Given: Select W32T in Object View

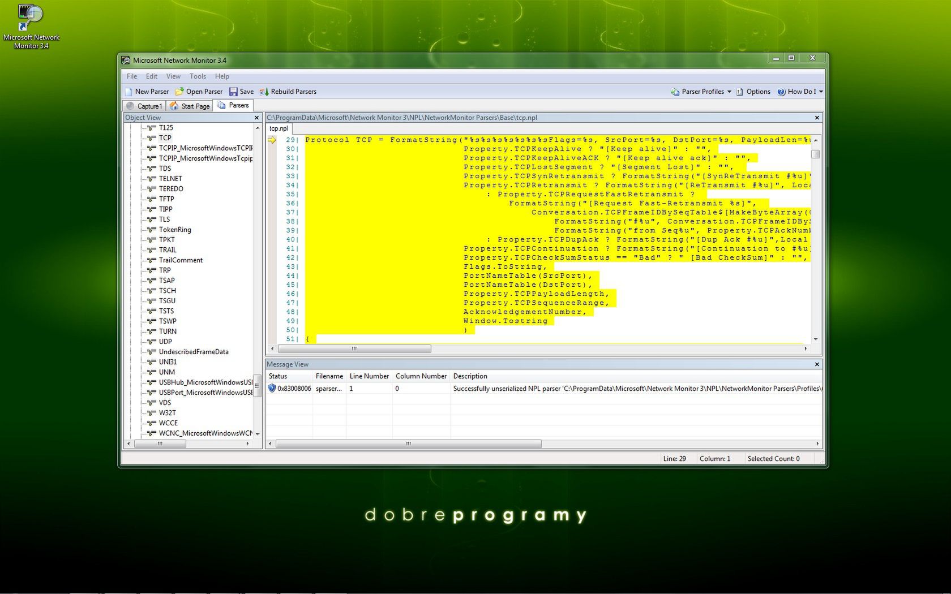Looking at the screenshot, I should 167,413.
